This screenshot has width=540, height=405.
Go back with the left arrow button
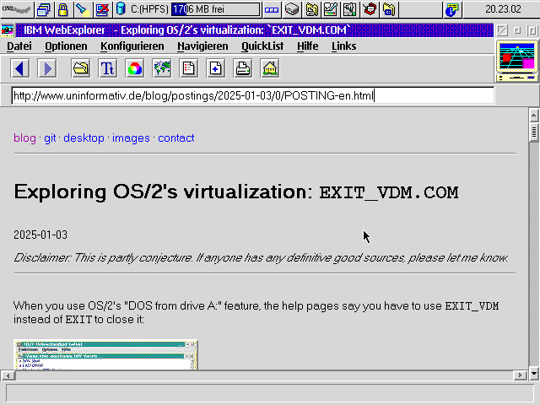20,68
